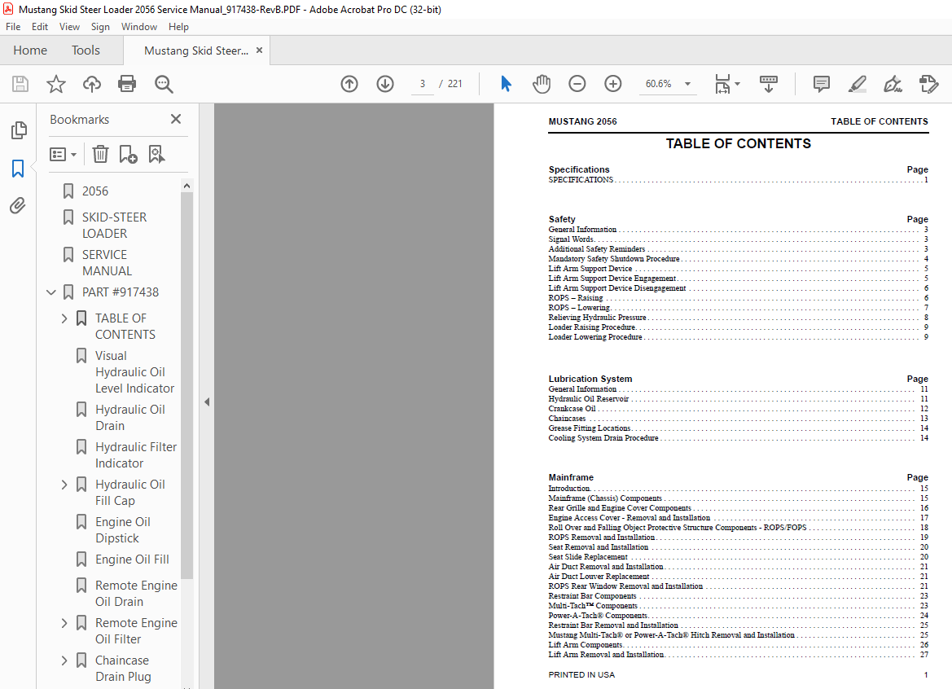Find current bookmark icon

tap(156, 154)
